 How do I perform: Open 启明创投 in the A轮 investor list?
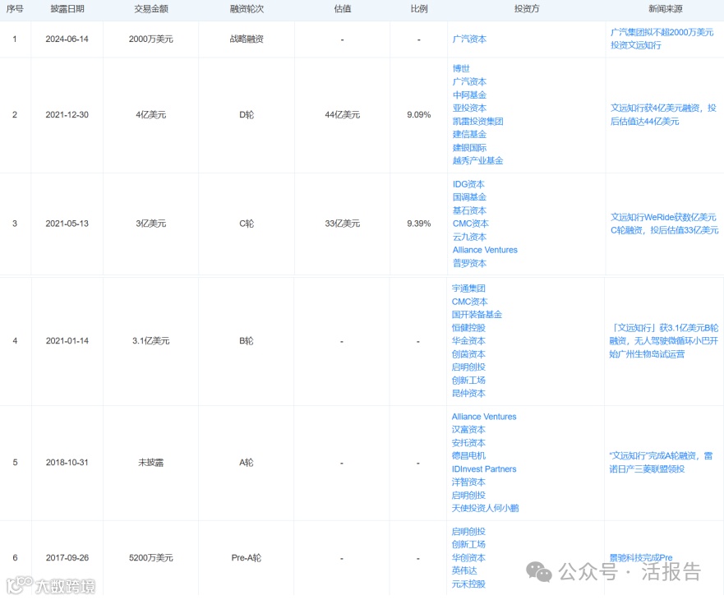(x=468, y=495)
